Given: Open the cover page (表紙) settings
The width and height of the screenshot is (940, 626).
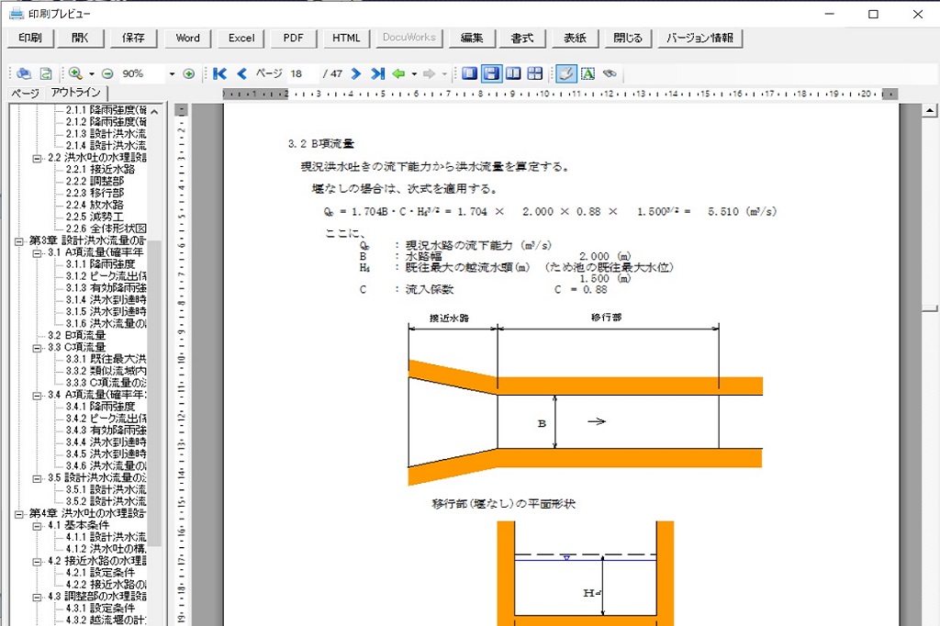Looking at the screenshot, I should (x=575, y=38).
